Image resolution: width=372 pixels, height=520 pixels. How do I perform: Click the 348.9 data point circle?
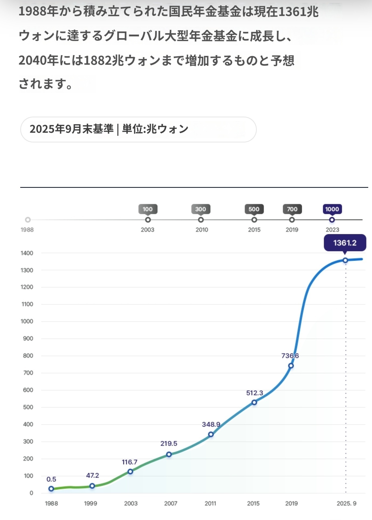[x=211, y=434]
